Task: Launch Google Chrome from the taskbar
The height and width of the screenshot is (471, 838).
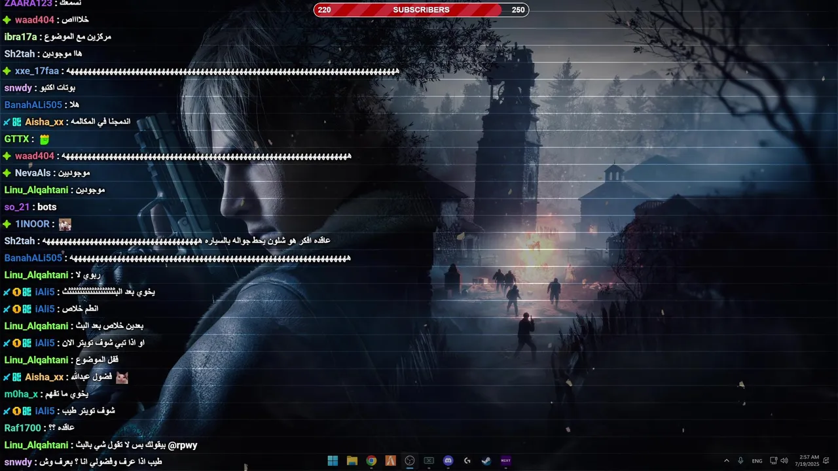Action: pos(371,461)
